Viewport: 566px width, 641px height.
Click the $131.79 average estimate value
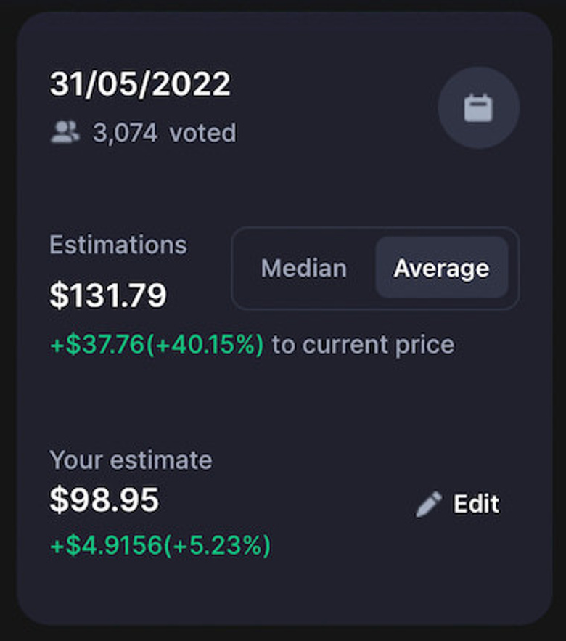[108, 295]
